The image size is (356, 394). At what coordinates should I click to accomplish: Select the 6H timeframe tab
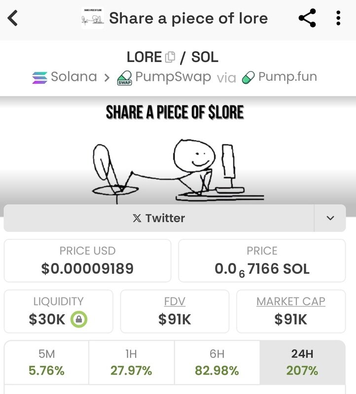click(217, 362)
